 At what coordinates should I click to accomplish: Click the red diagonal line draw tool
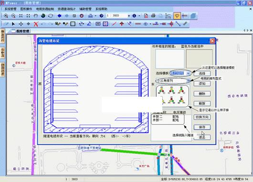[x=114, y=24]
